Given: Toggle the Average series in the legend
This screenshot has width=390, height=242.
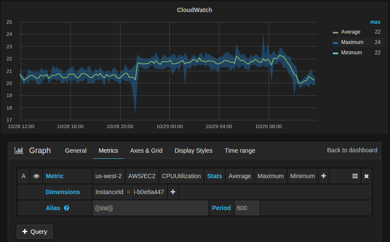Looking at the screenshot, I should (x=350, y=32).
